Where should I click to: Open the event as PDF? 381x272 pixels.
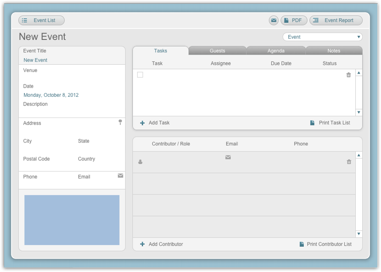pyautogui.click(x=293, y=20)
